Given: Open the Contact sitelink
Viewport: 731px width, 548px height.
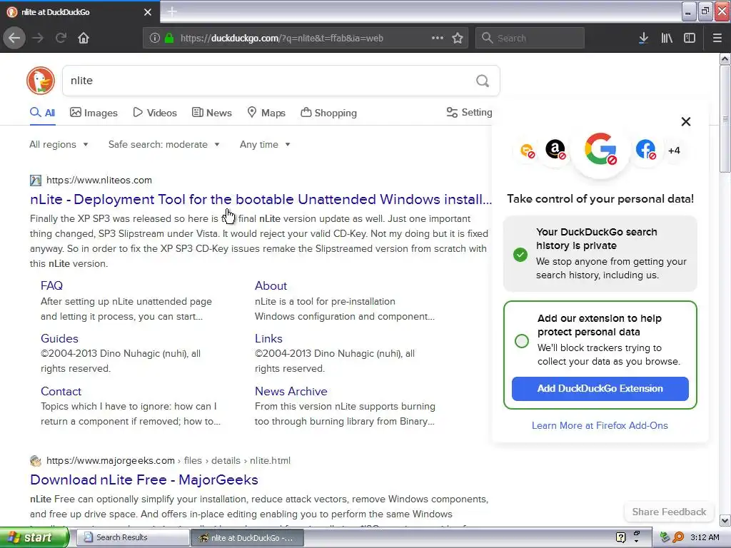Looking at the screenshot, I should pyautogui.click(x=61, y=391).
